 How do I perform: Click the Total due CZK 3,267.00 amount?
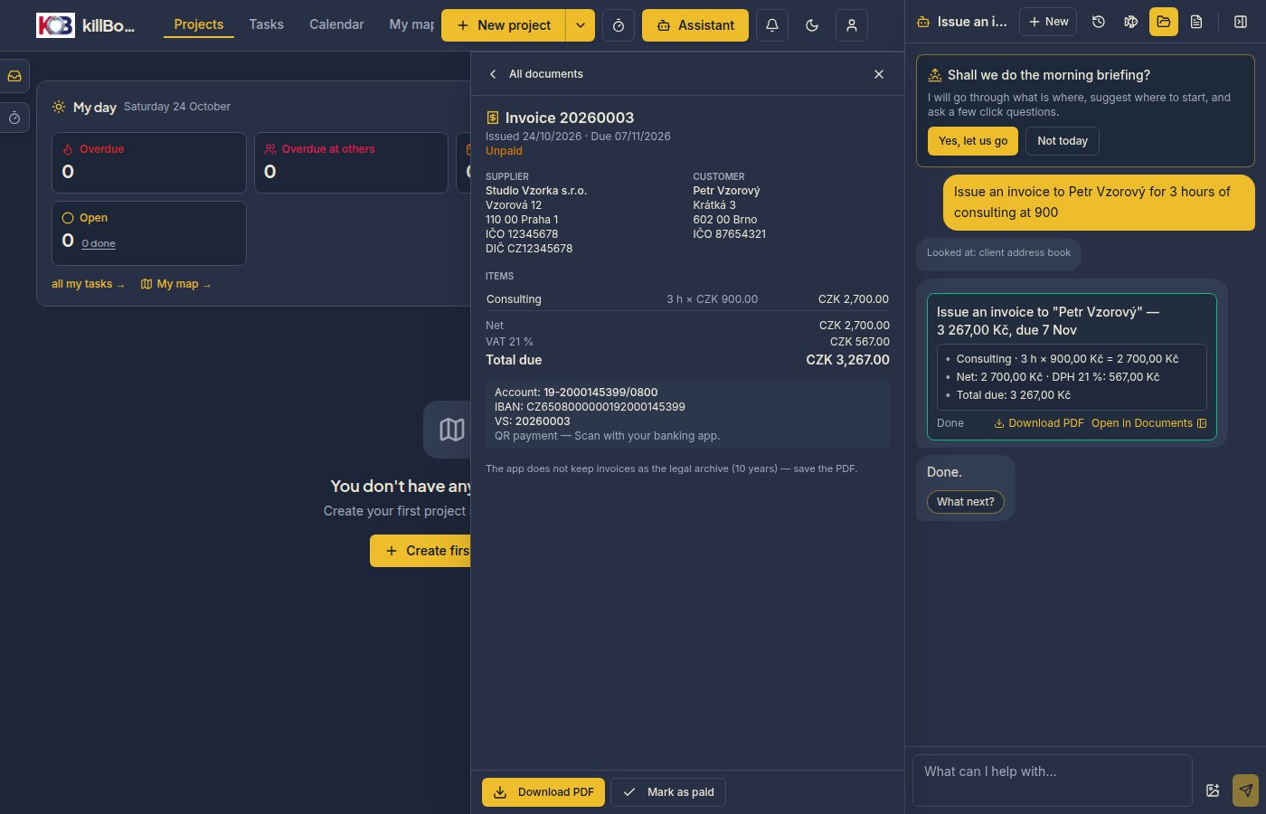pyautogui.click(x=847, y=360)
